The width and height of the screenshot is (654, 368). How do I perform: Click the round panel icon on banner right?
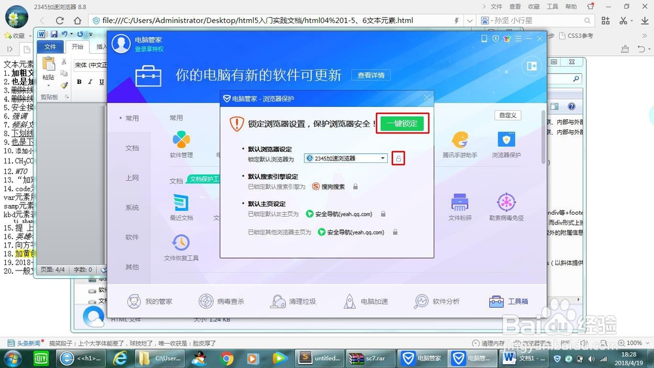point(532,66)
